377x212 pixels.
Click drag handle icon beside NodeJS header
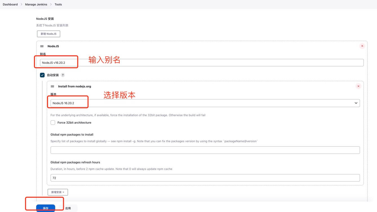coord(42,46)
